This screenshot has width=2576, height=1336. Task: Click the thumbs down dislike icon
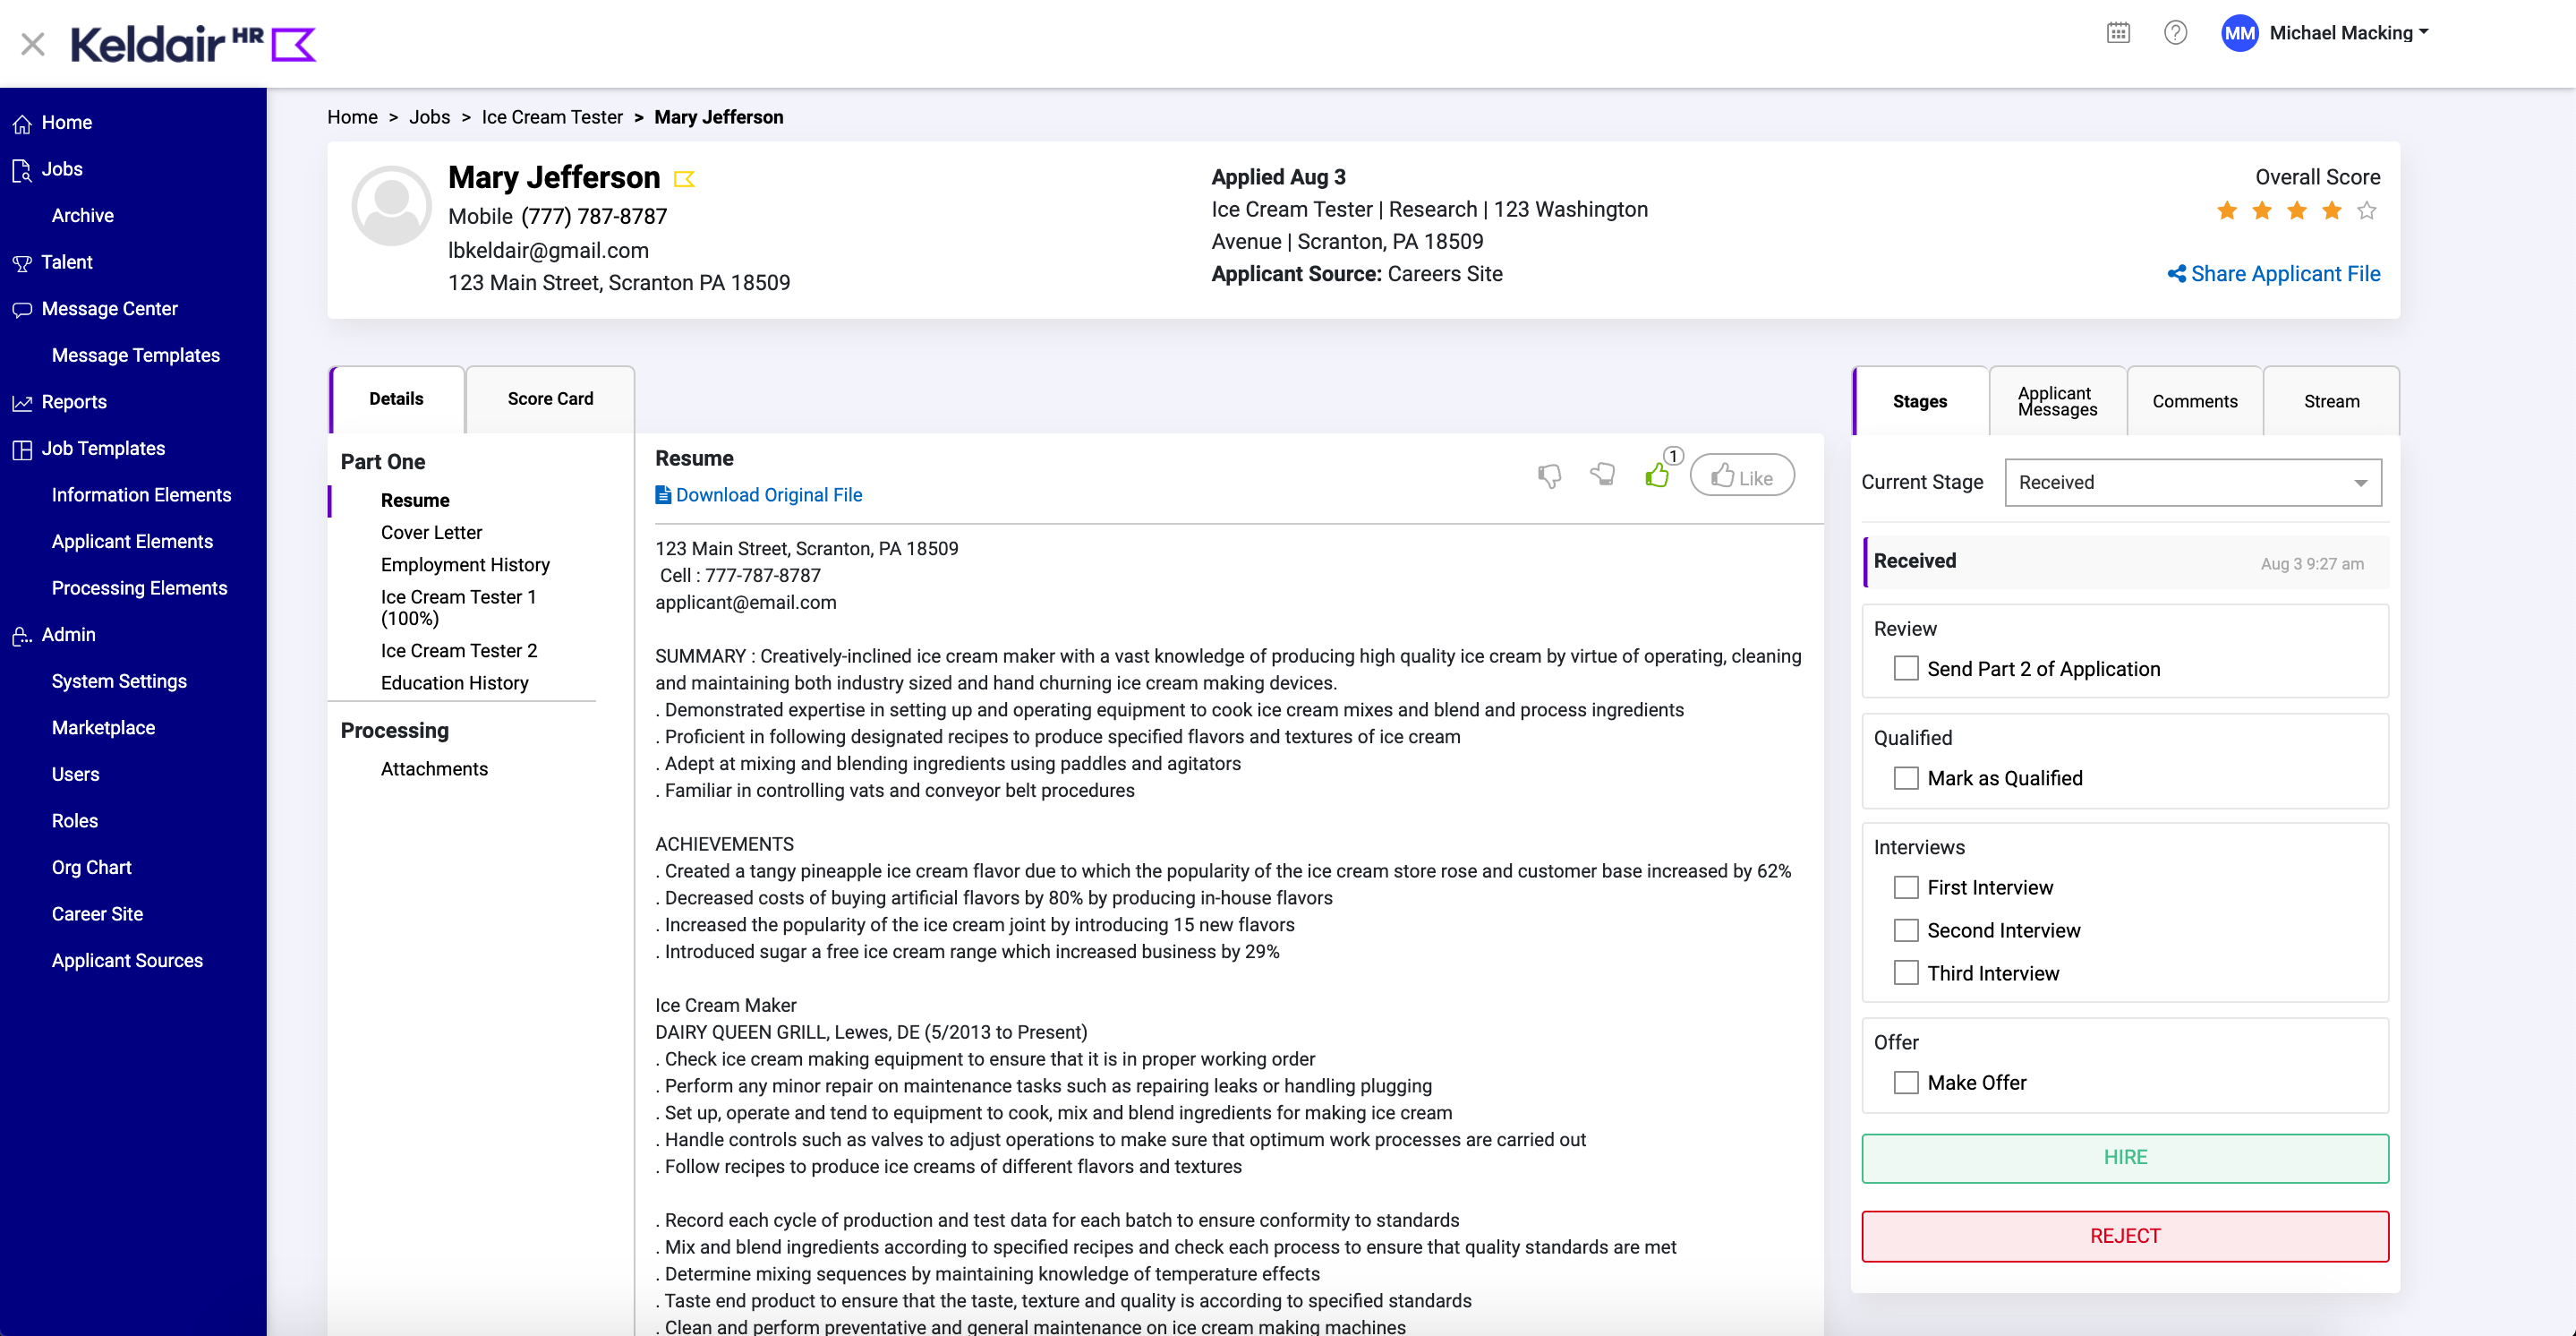tap(1549, 476)
